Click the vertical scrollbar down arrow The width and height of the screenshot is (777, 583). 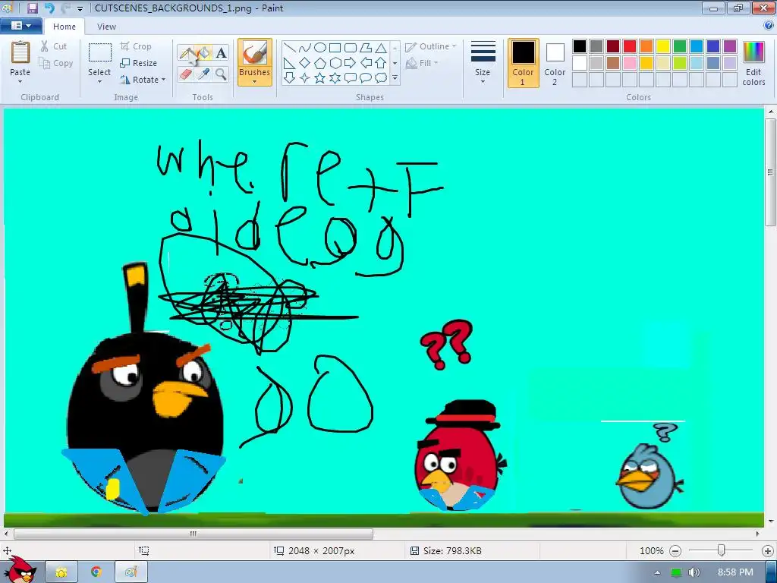click(771, 521)
